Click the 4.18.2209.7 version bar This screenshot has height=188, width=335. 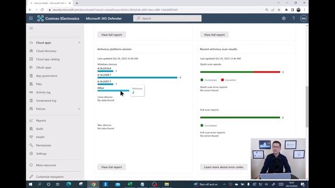coord(137,78)
